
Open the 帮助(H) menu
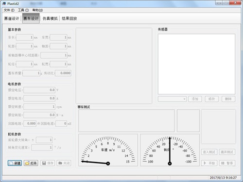click(37, 10)
